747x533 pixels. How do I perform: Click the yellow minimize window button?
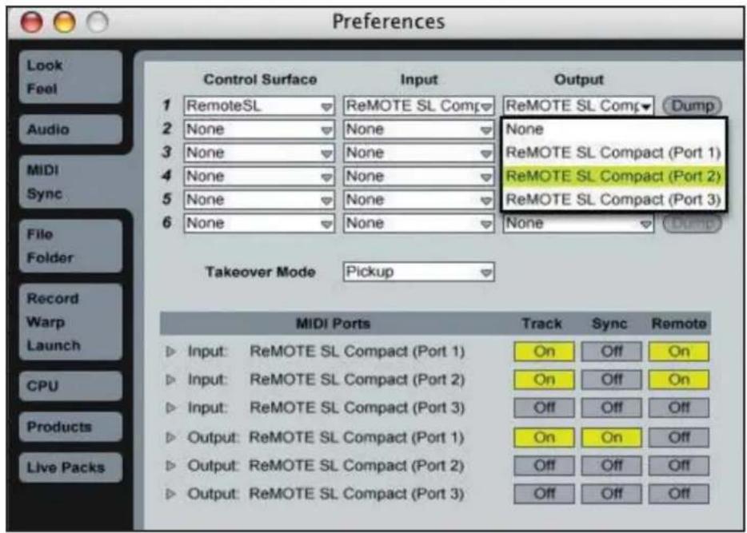64,22
